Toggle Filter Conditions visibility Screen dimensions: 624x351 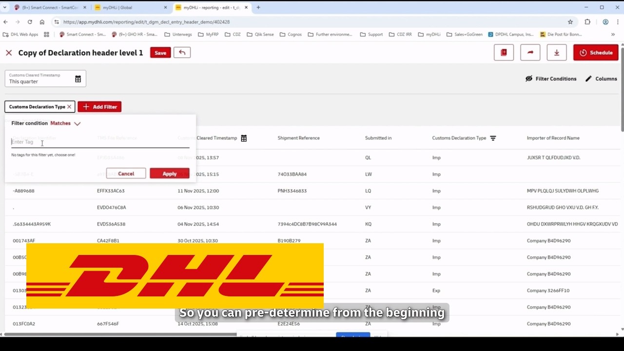(x=551, y=78)
